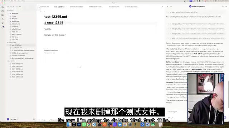The image size is (229, 128).
Task: Open Chrome from the dock
Action: 89,124
